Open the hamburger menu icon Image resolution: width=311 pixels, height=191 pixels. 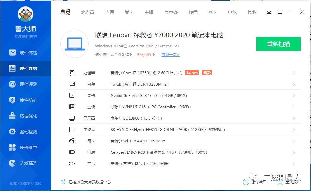click(x=280, y=12)
